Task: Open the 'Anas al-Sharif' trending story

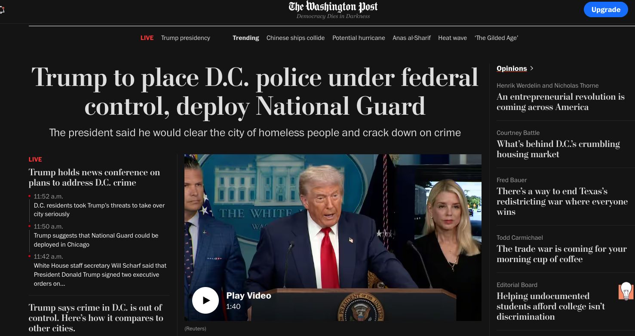Action: pos(411,38)
